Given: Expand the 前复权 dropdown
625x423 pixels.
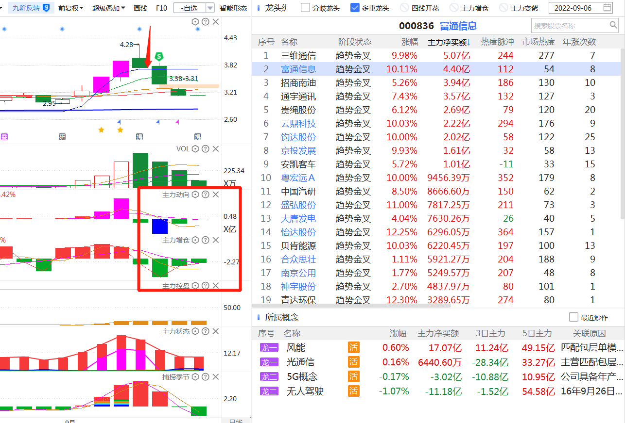Looking at the screenshot, I should click(x=70, y=8).
